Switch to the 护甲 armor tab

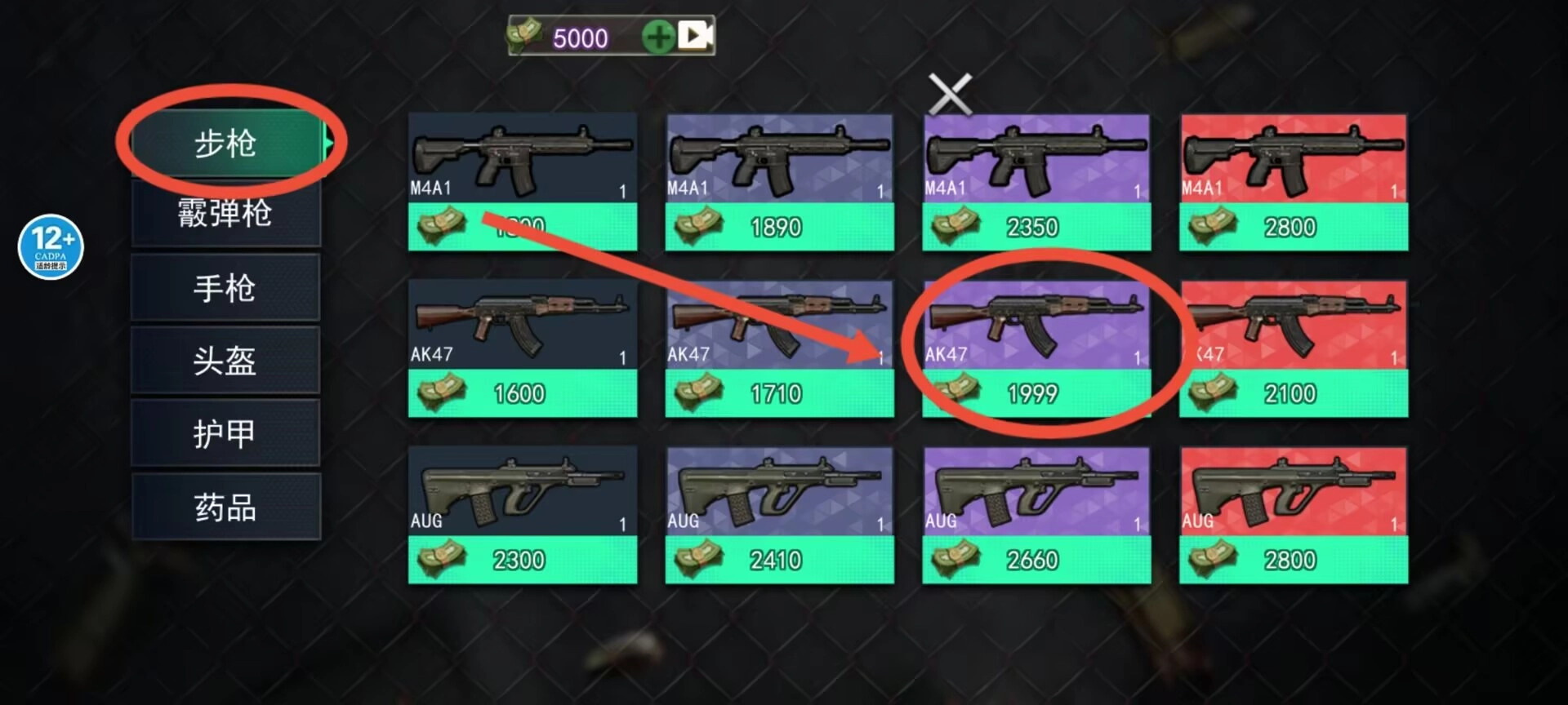tap(225, 433)
